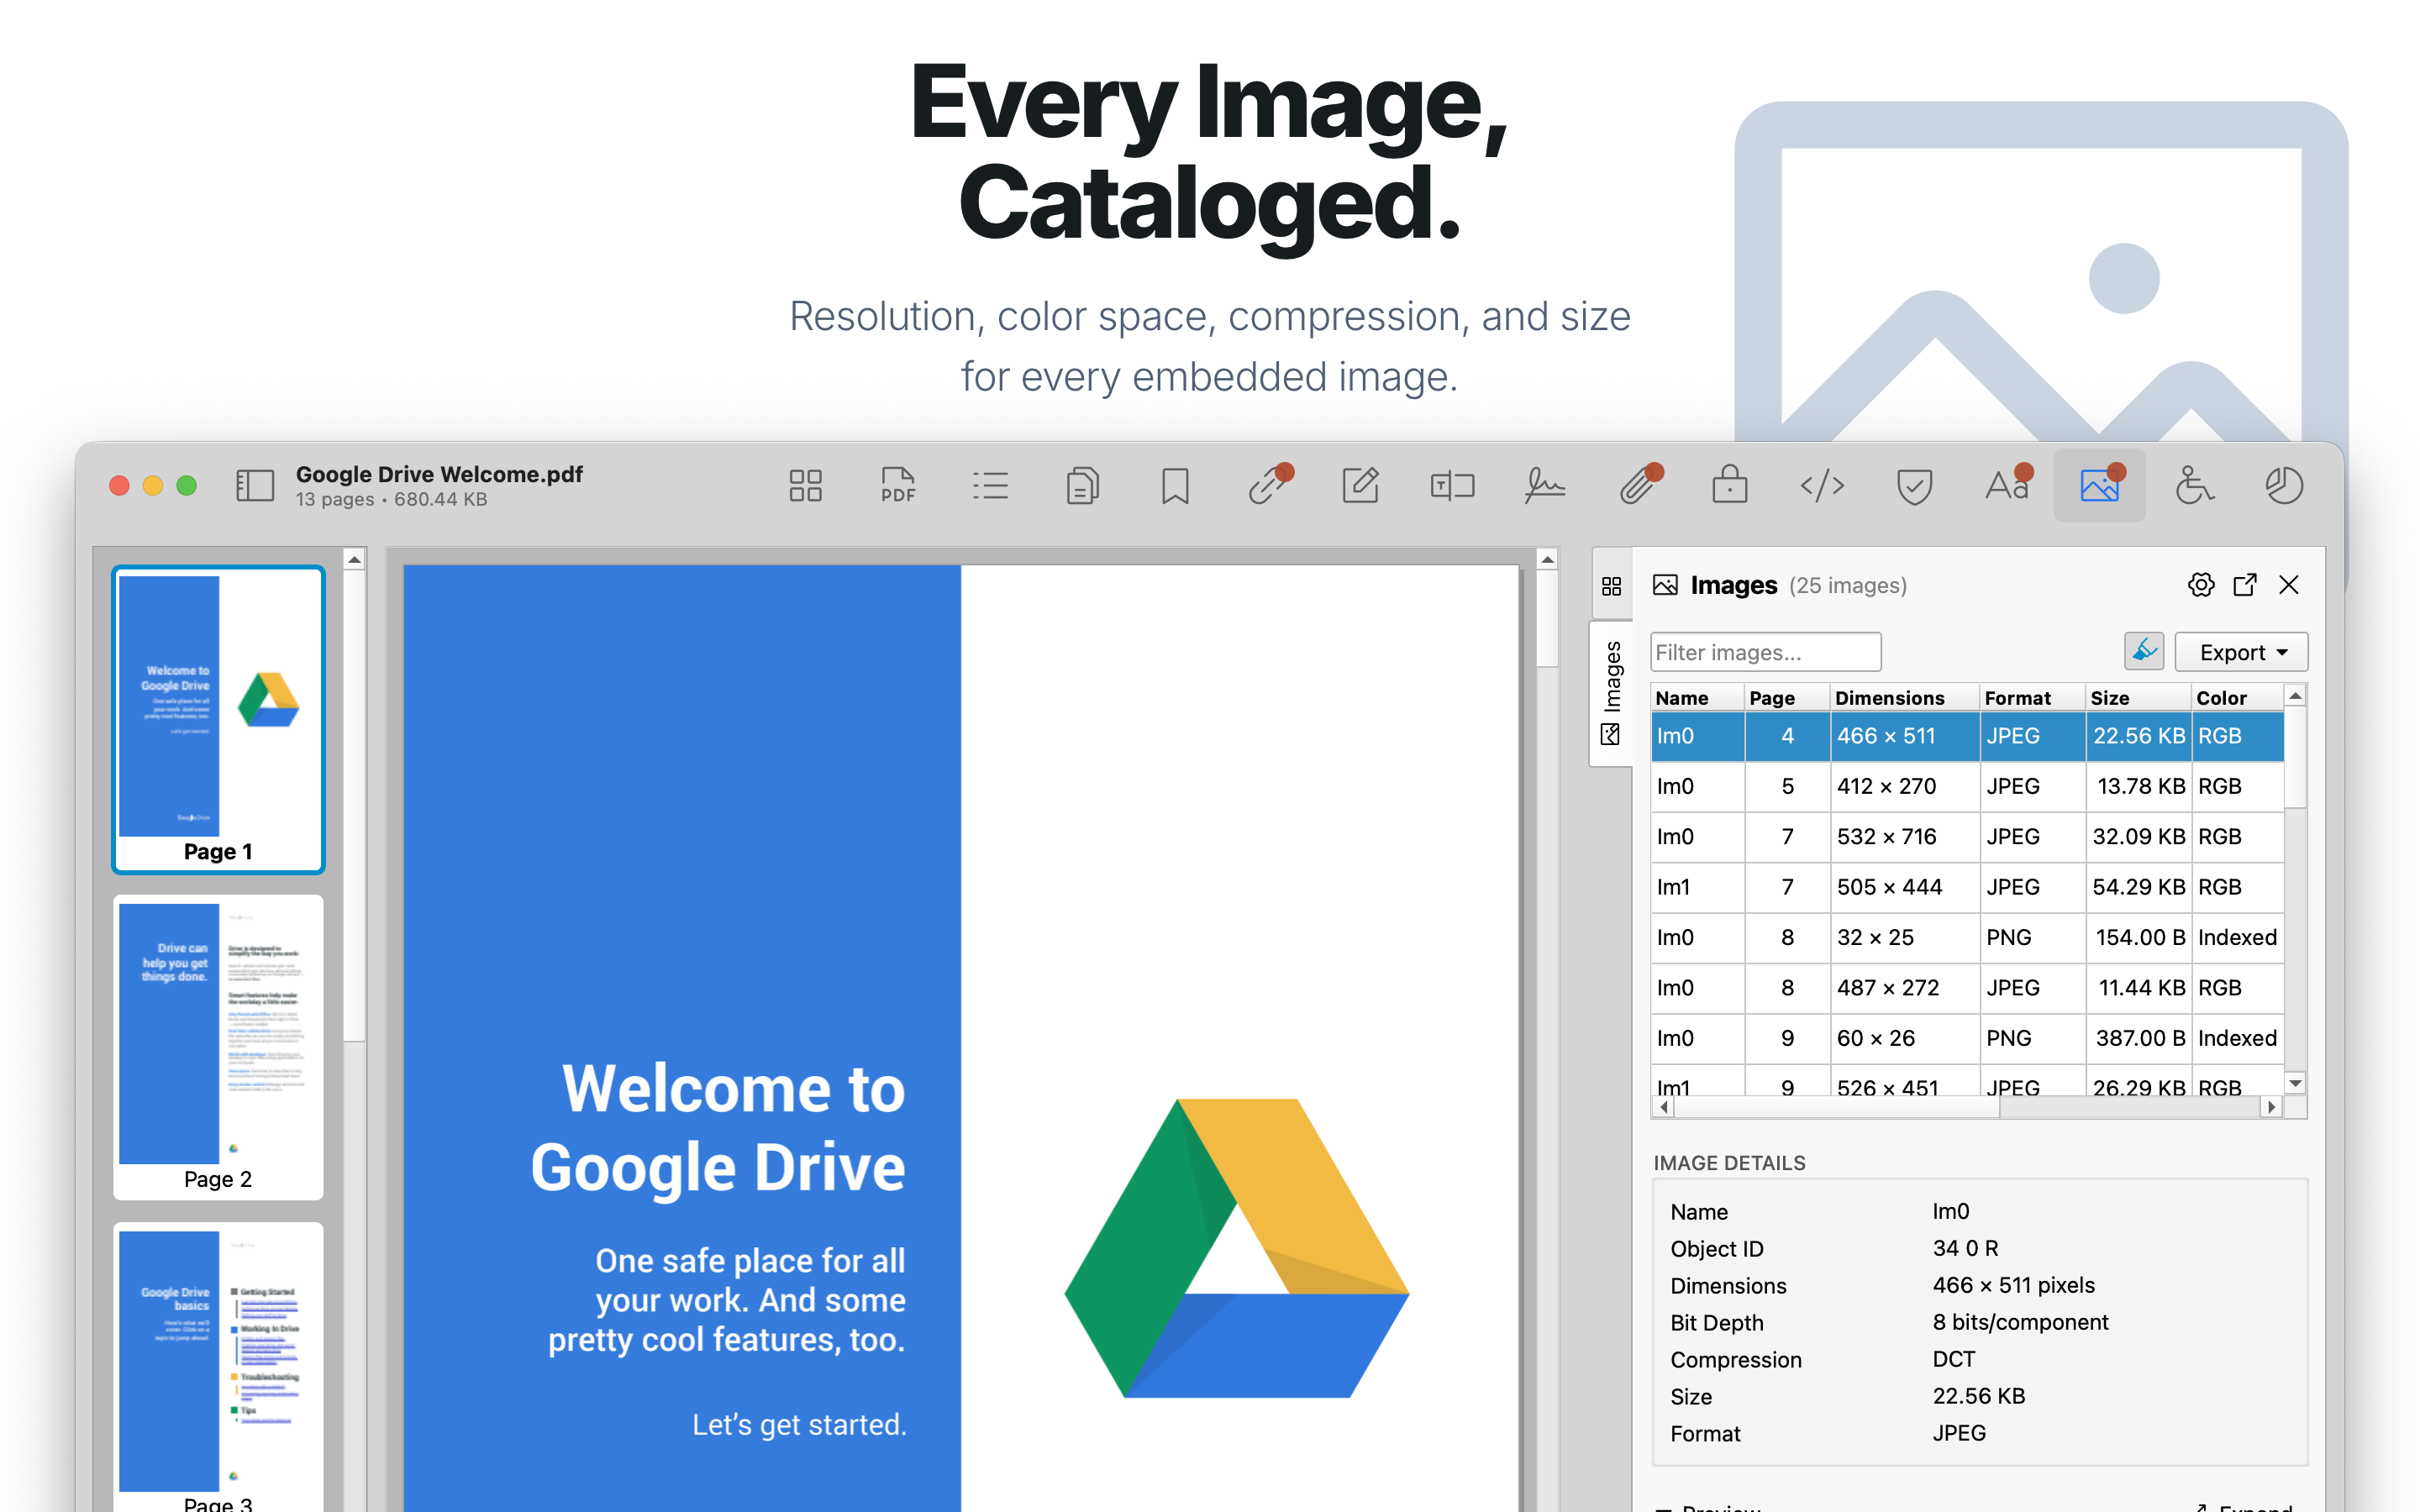This screenshot has height=1512, width=2420.
Task: Click the Google Drive Welcome.pdf title
Action: click(439, 474)
